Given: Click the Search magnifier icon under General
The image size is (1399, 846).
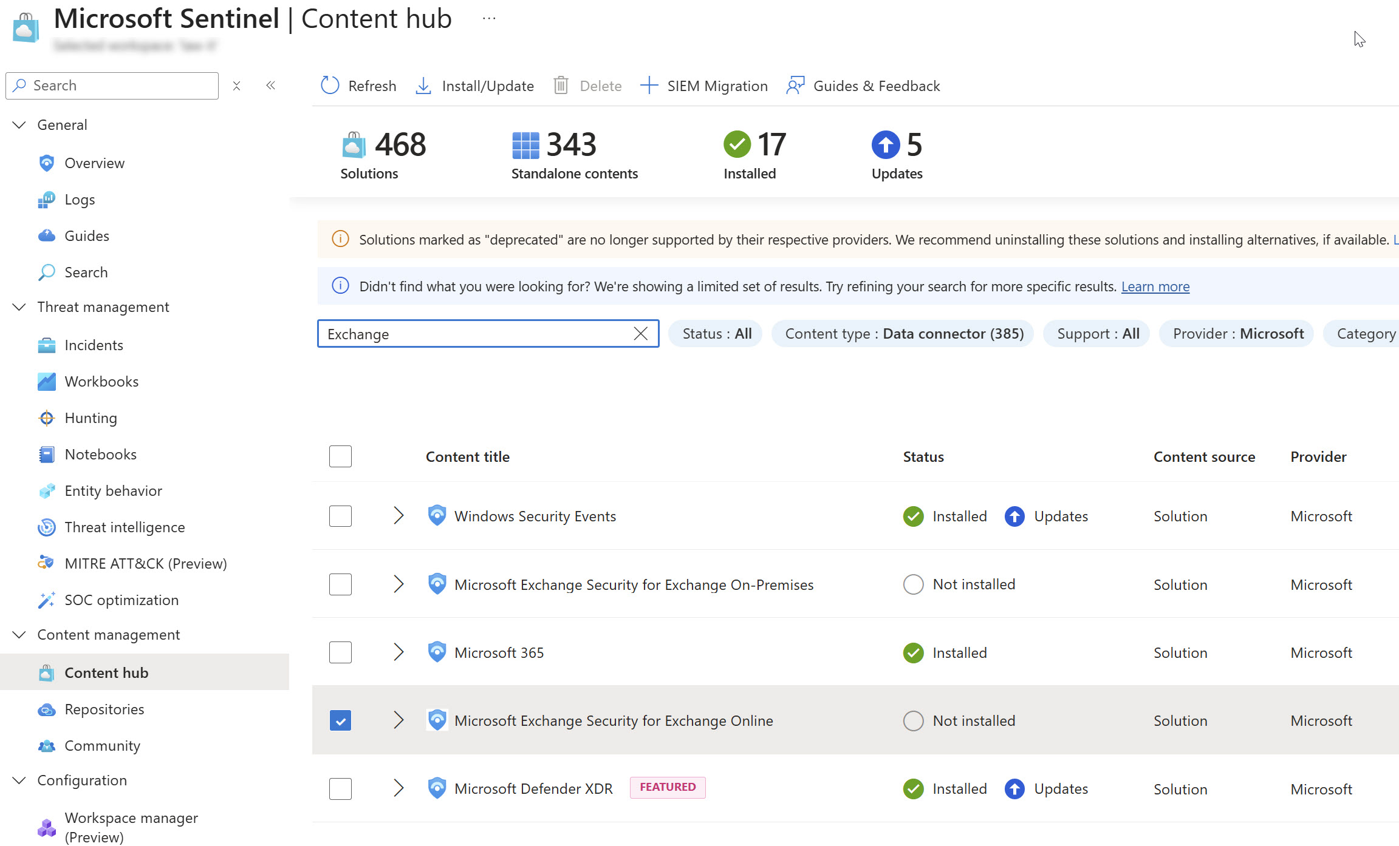Looking at the screenshot, I should tap(47, 272).
